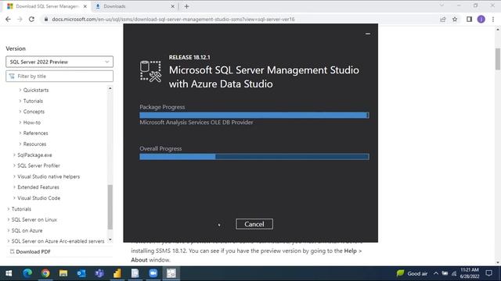Open a new browser tab

point(186,6)
